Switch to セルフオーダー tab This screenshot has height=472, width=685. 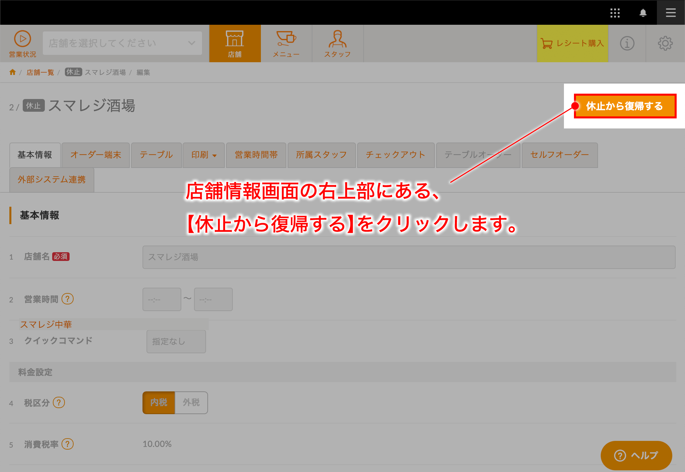click(560, 155)
